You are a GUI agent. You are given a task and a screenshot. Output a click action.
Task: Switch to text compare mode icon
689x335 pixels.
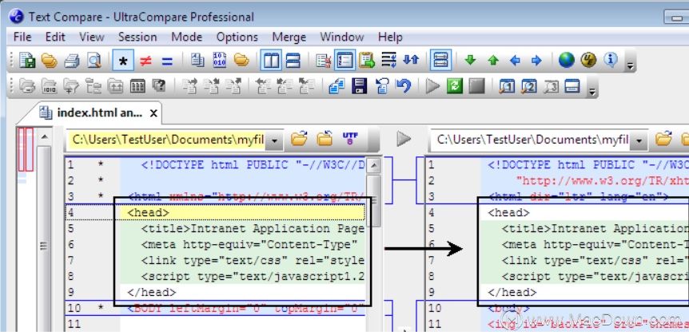tap(197, 60)
